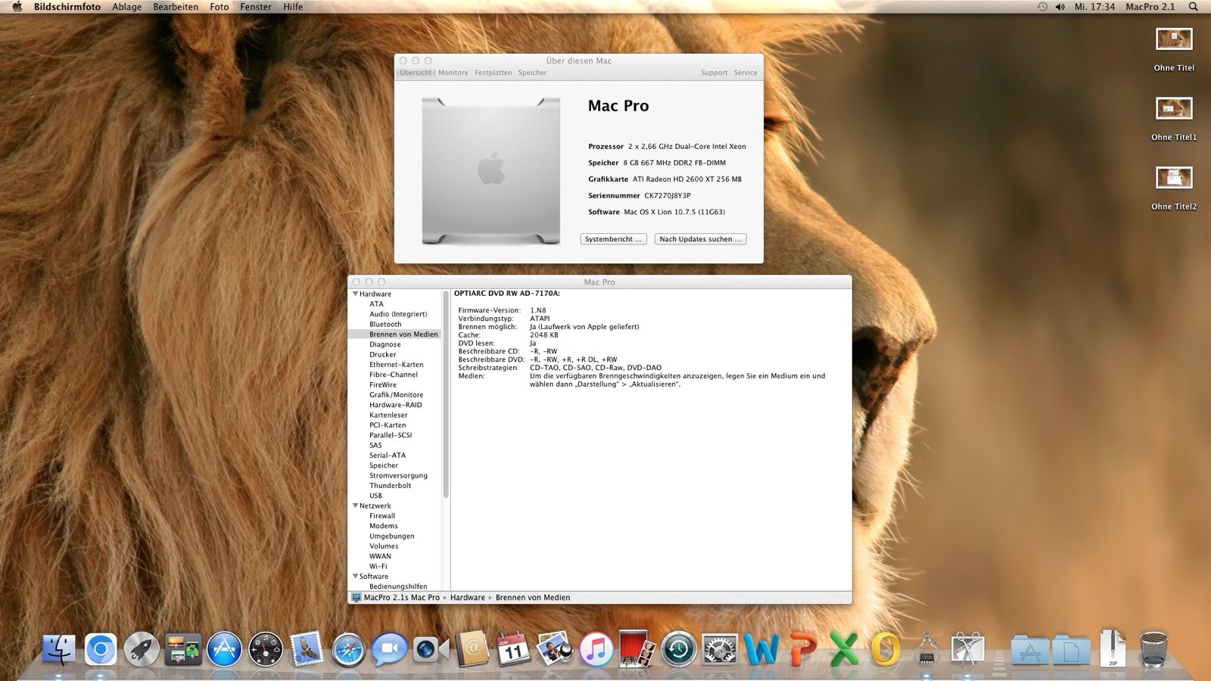Image resolution: width=1211 pixels, height=681 pixels.
Task: Open the Apple menu
Action: click(x=17, y=7)
